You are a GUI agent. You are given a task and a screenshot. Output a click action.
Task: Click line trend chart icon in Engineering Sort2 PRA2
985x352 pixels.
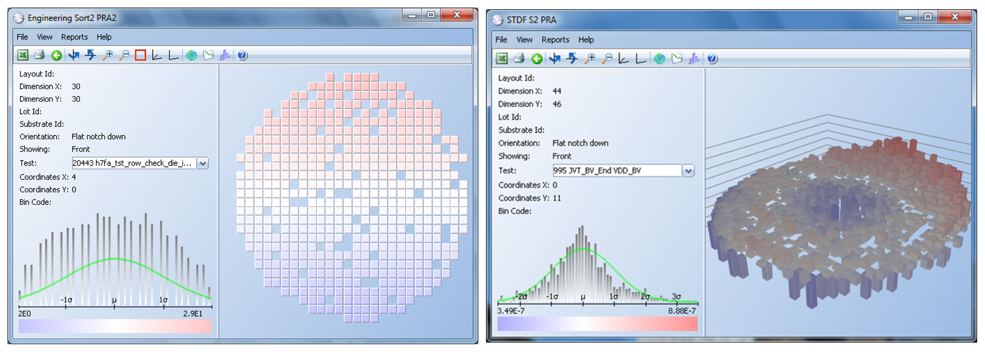click(208, 55)
